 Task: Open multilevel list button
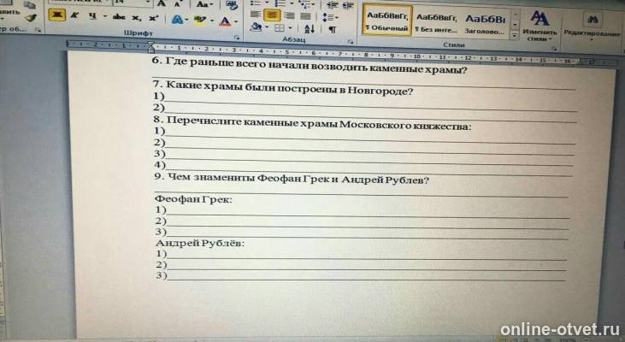304,4
